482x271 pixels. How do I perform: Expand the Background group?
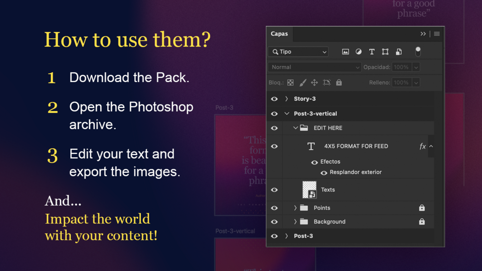point(295,222)
